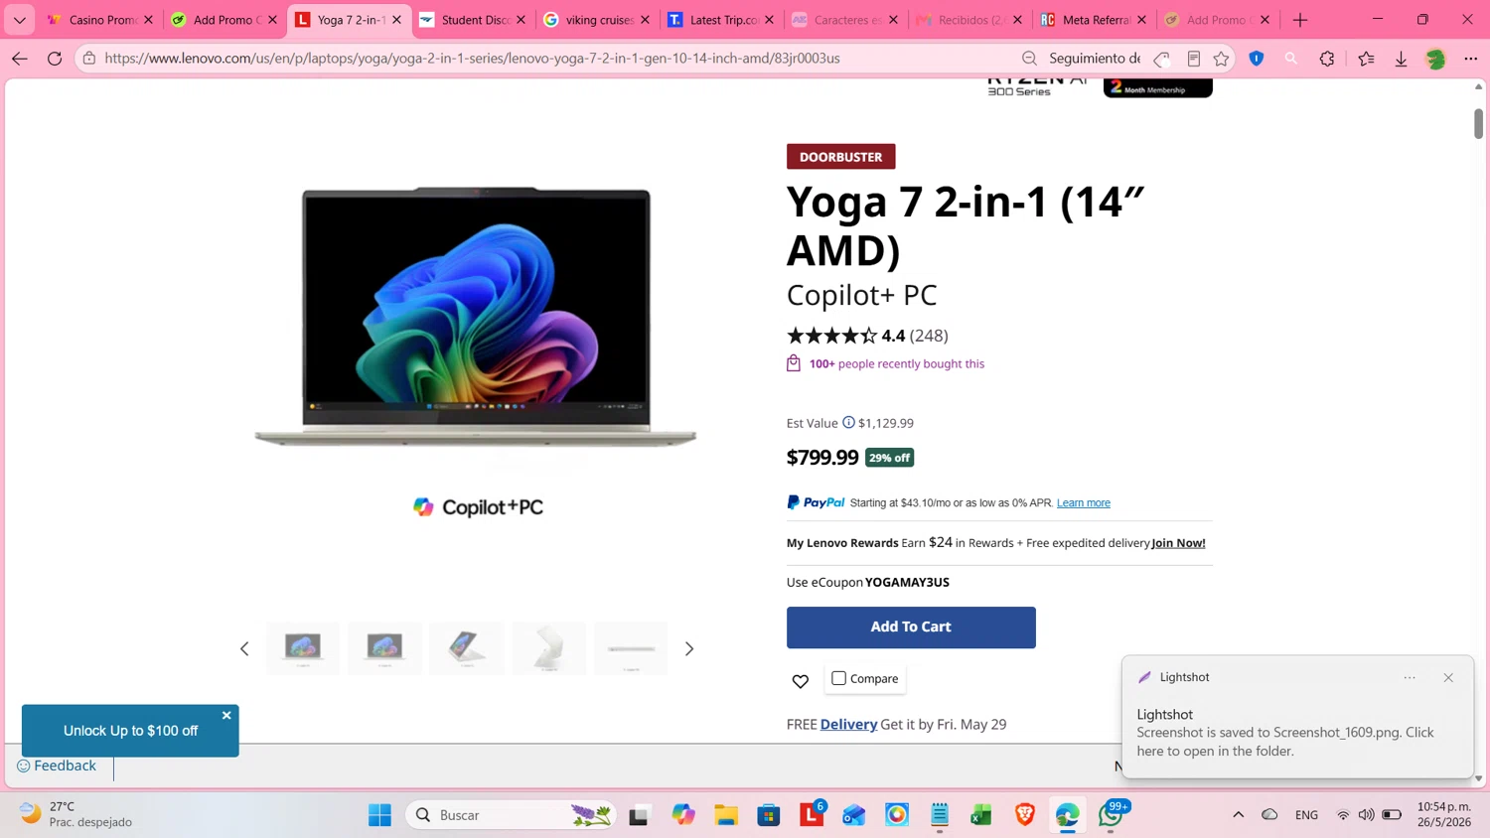The image size is (1490, 838).
Task: Dismiss the Lightshot notification
Action: coord(1448,677)
